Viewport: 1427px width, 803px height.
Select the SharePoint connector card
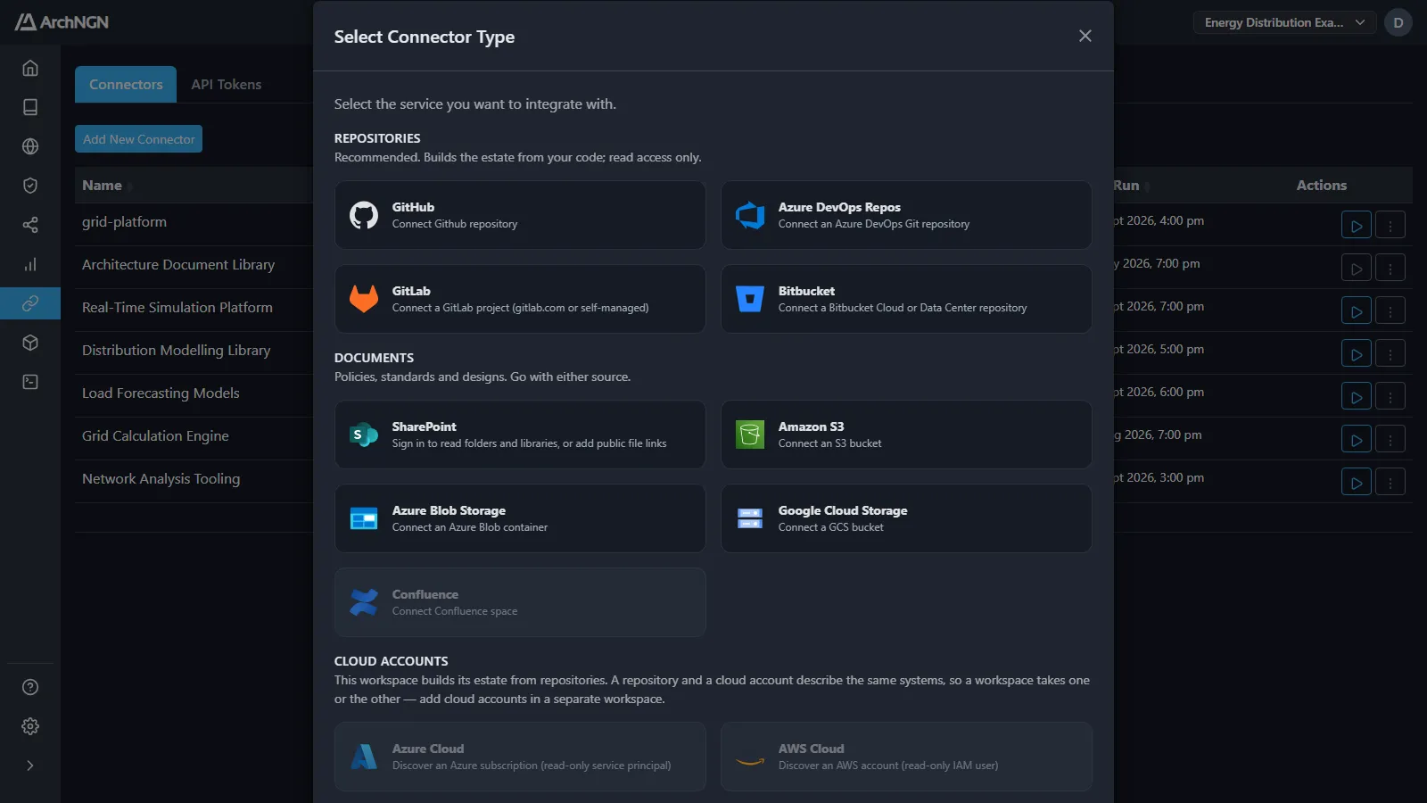tap(520, 435)
